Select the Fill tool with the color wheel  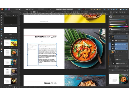coord(1,42)
